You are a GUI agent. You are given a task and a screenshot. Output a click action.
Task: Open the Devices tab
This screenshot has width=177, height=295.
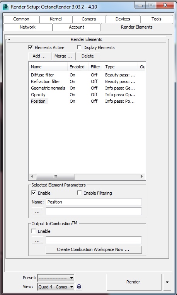[123, 19]
